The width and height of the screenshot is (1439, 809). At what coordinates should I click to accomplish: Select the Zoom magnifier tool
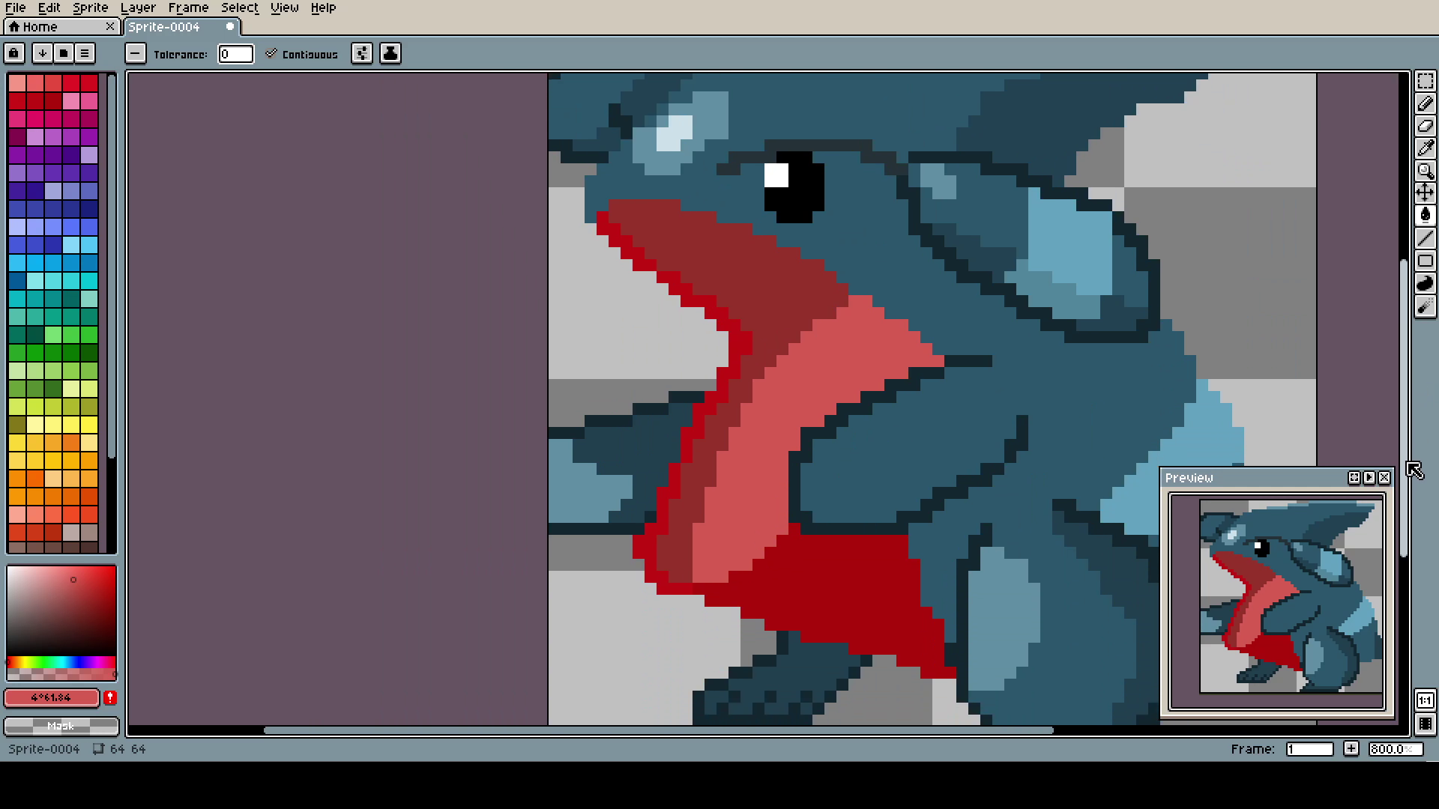pos(1425,171)
